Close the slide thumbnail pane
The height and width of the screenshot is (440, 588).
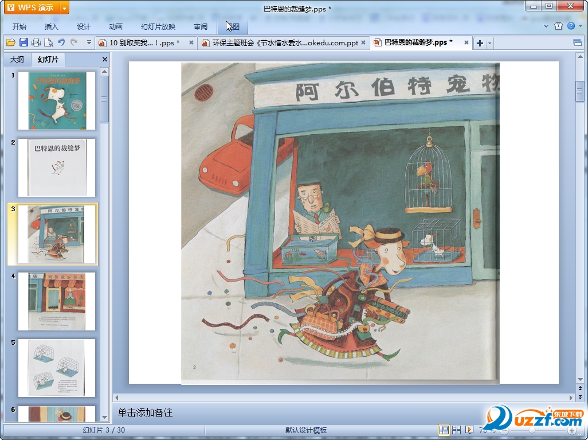(x=105, y=59)
